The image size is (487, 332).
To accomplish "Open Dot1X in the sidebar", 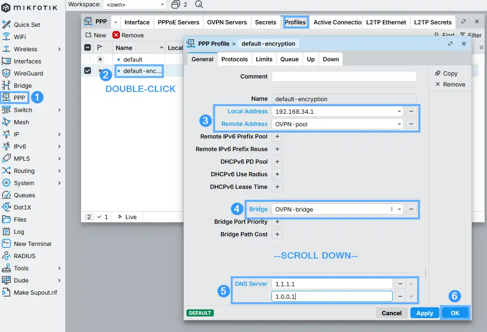I will click(22, 207).
